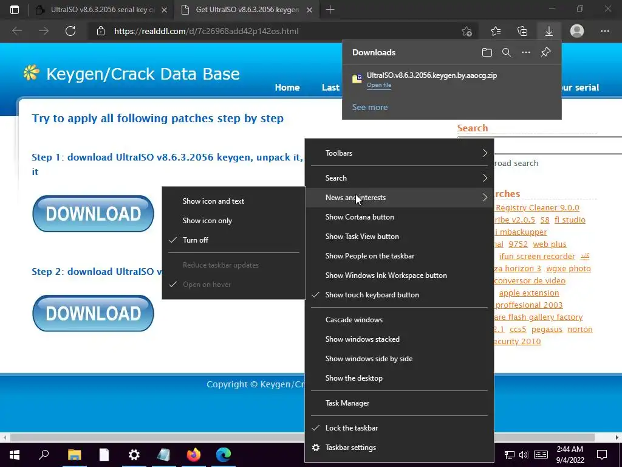This screenshot has width=622, height=467.
Task: Click the network tray icon
Action: tap(510, 455)
